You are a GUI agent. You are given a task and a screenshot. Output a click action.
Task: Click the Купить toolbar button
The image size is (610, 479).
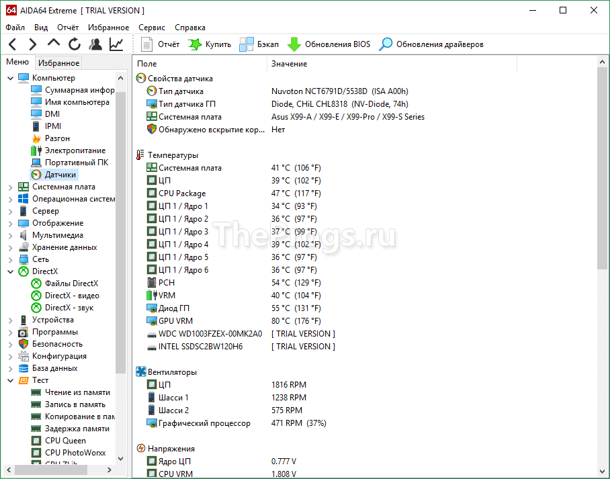tap(210, 44)
